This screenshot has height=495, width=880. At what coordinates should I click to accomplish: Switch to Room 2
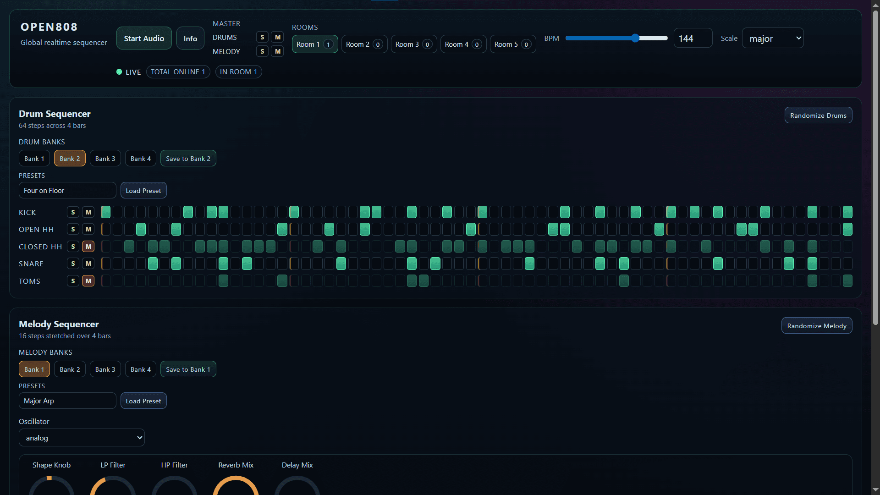[x=364, y=44]
